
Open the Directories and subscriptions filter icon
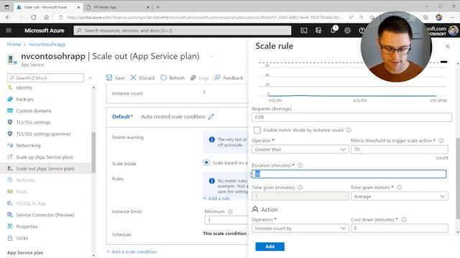click(x=318, y=30)
